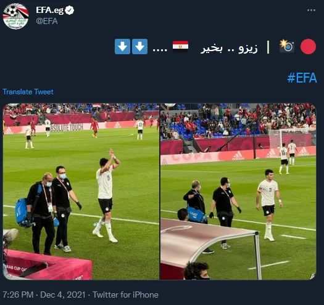Viewport: 324px width, 305px height.
Task: Open the right photo with walking player
Action: click(x=238, y=192)
